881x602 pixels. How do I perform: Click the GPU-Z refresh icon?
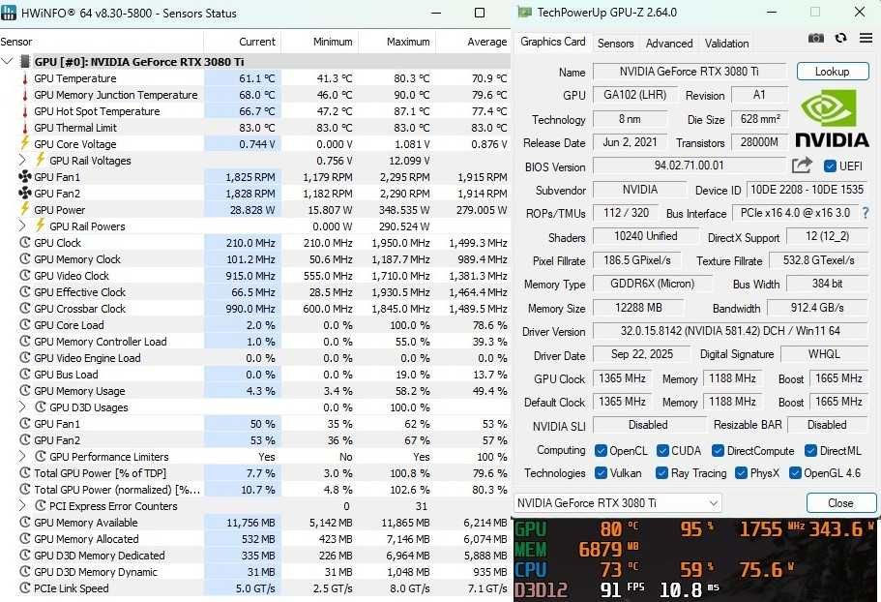[x=840, y=38]
